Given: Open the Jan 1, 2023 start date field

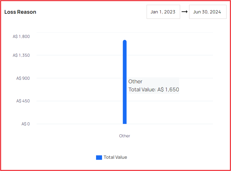Looking at the screenshot, I should (x=163, y=12).
